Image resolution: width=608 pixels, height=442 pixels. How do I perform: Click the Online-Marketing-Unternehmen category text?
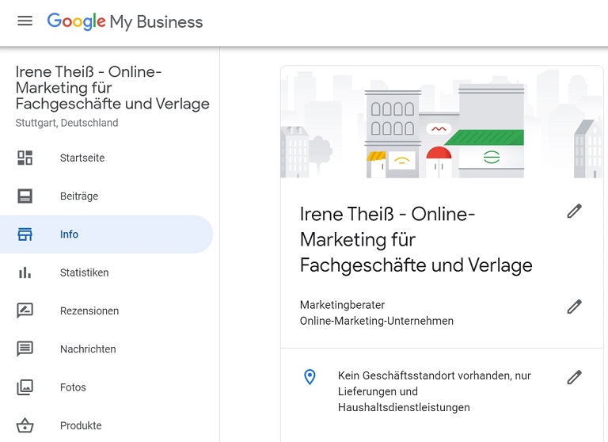pos(377,321)
